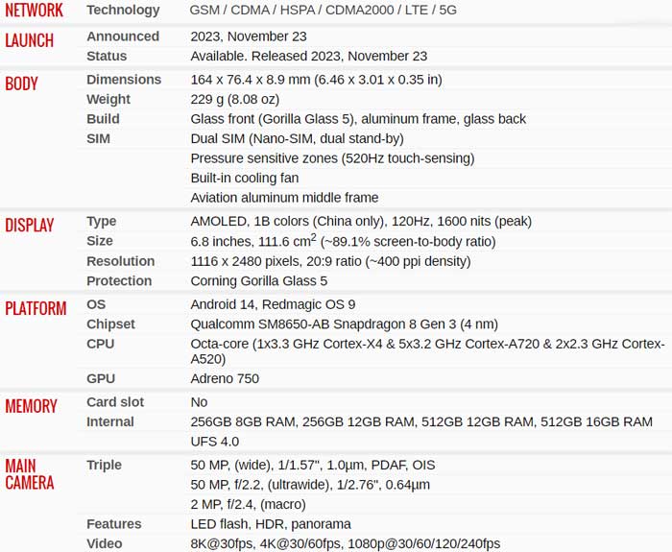
Task: Open the Announced label link
Action: 123,36
